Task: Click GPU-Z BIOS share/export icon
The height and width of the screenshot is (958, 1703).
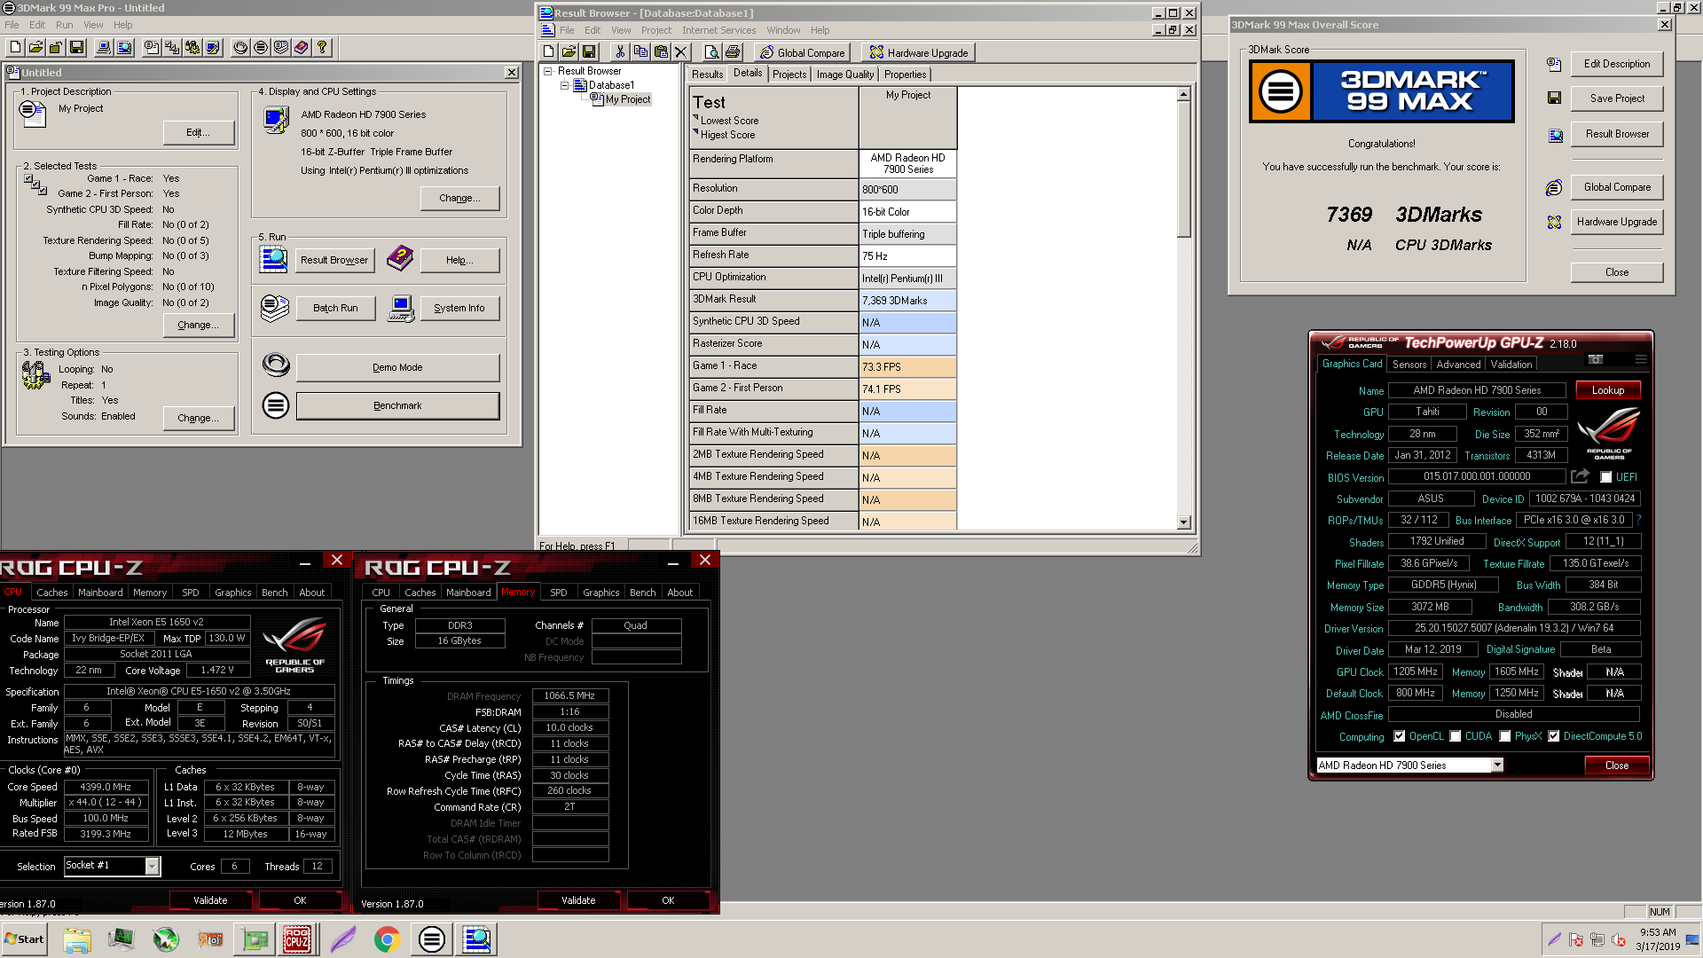Action: pyautogui.click(x=1580, y=476)
